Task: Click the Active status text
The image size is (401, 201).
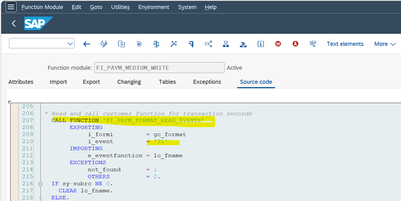Action: [x=234, y=68]
